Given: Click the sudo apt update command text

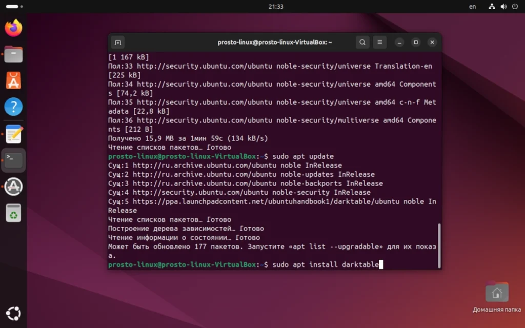Looking at the screenshot, I should click(x=303, y=156).
